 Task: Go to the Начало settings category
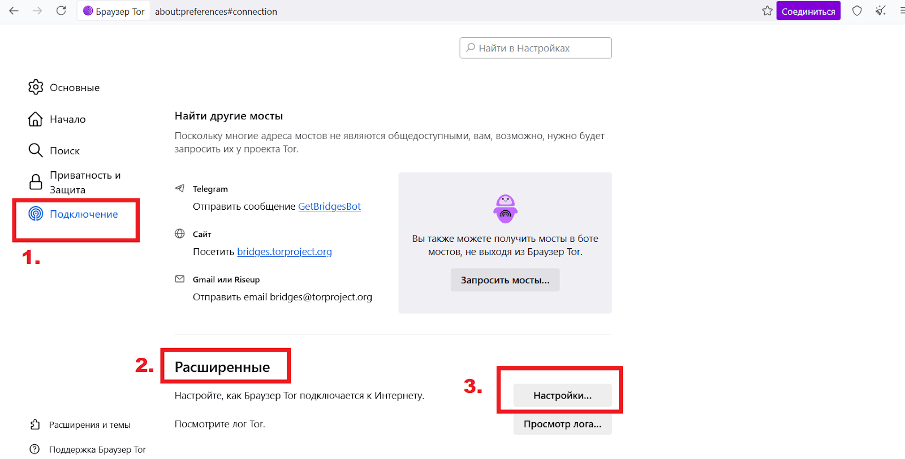point(57,119)
